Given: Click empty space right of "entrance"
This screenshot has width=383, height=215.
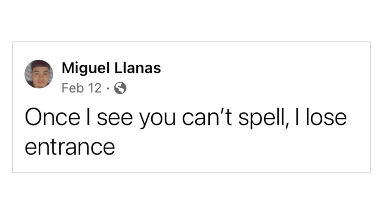Looking at the screenshot, I should click(x=209, y=147).
